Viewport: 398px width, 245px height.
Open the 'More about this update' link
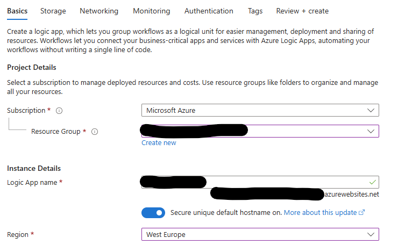[x=320, y=213]
